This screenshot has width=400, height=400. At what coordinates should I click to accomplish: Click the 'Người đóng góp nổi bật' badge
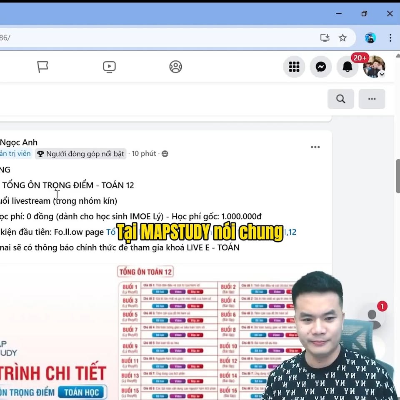(x=80, y=154)
